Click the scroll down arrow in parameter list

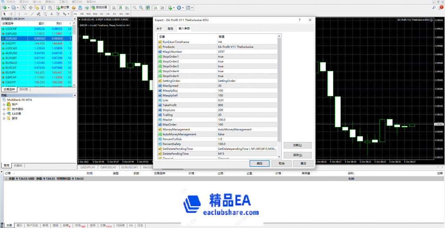tap(279, 156)
